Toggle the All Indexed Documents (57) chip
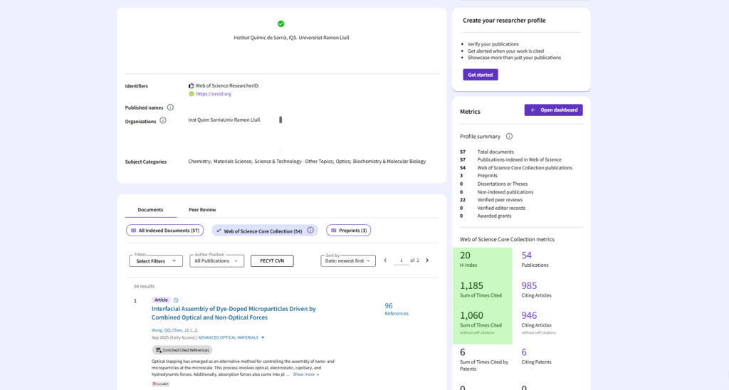The width and height of the screenshot is (729, 390). coord(164,231)
